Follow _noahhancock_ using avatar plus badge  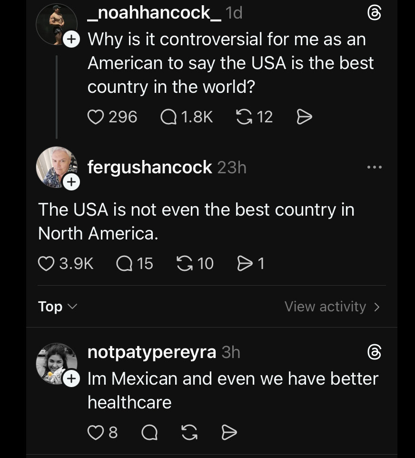71,40
